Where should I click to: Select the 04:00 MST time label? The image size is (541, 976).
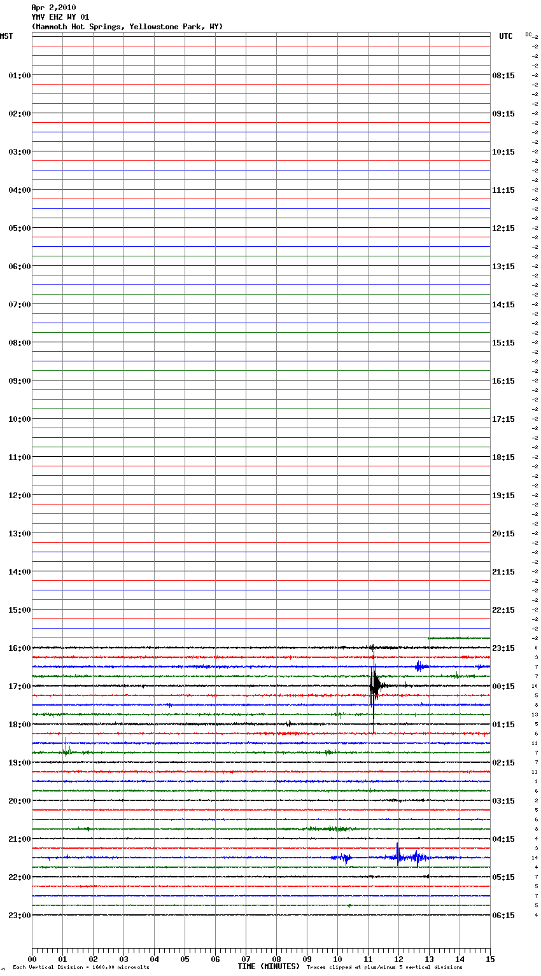pyautogui.click(x=20, y=190)
